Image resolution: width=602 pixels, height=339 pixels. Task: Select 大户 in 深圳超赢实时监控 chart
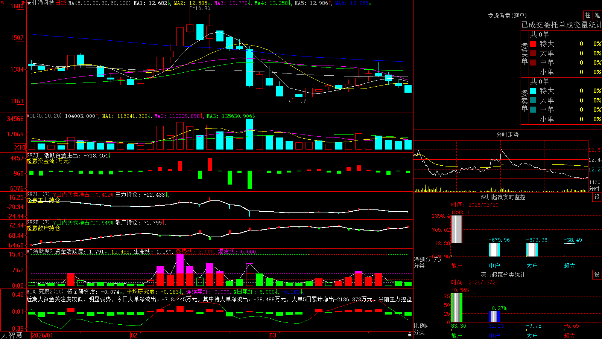click(532, 266)
